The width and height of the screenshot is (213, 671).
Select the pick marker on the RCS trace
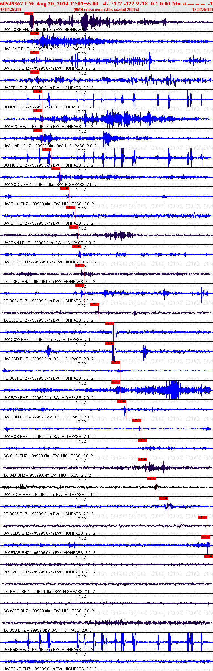137,421
